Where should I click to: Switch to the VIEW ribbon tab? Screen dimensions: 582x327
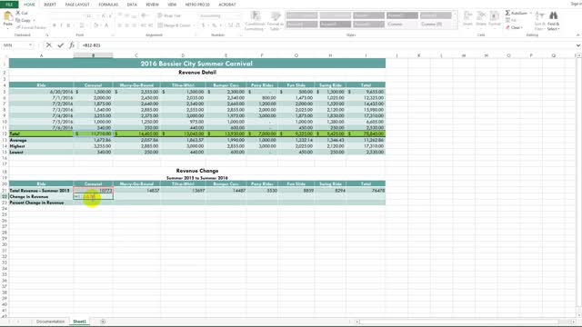[172, 5]
